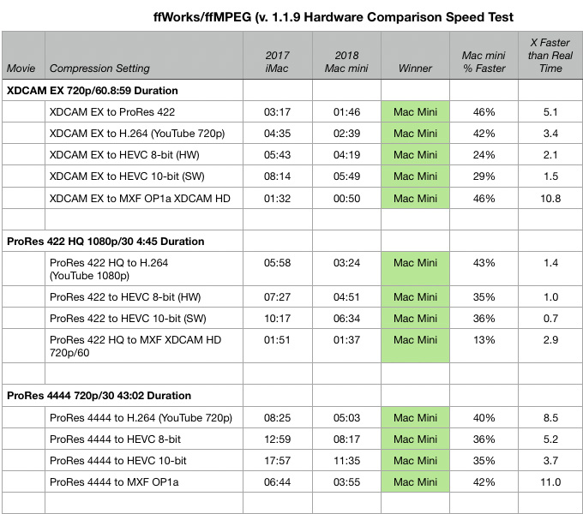The image size is (583, 514).
Task: Click the 'Compression Setting' header cell
Action: click(x=144, y=55)
